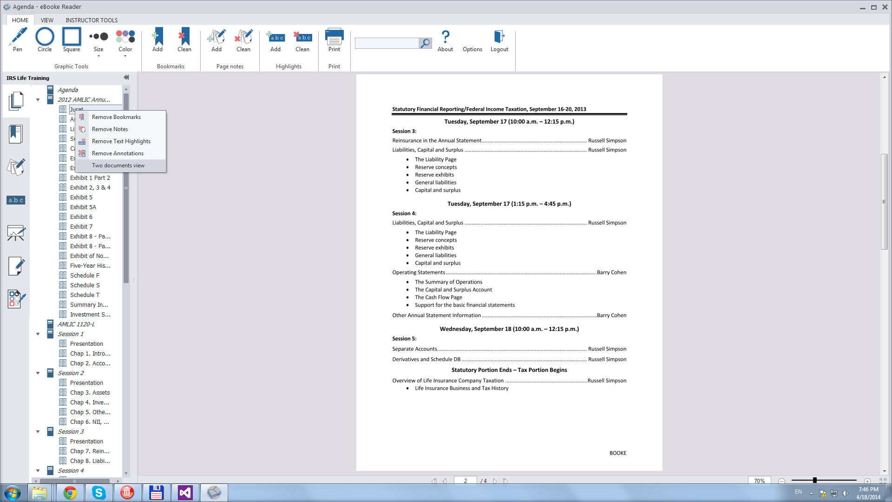The width and height of the screenshot is (892, 502).
Task: Click the document vertical scrollbar thumb
Action: 884,201
